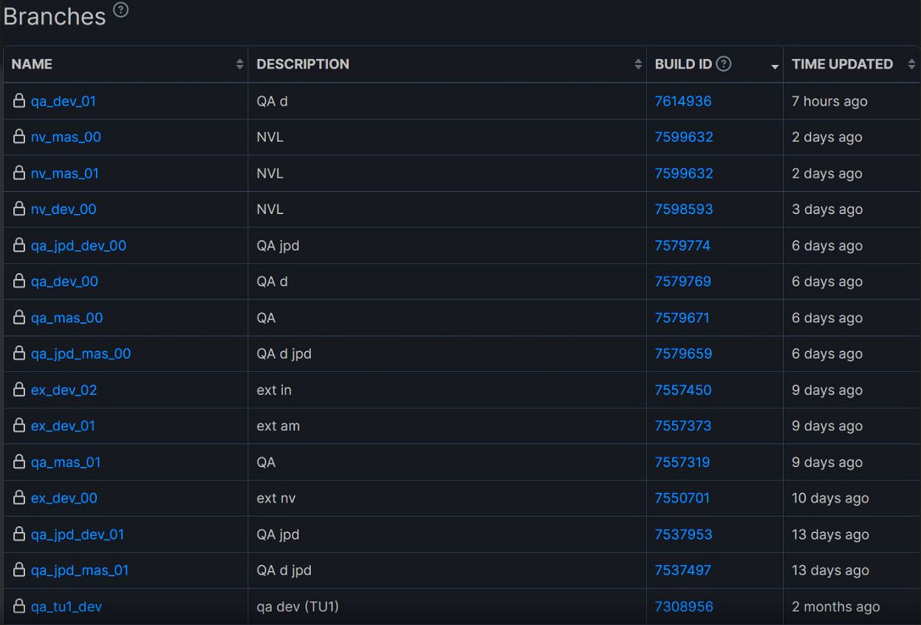Click the Build ID descending sort arrow
Image resolution: width=921 pixels, height=625 pixels.
775,67
